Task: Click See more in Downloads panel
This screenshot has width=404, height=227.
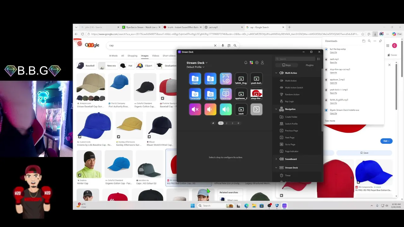Action: pos(330,121)
